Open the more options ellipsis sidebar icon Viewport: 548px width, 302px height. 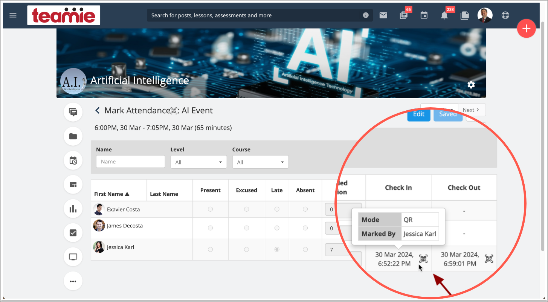pos(73,281)
